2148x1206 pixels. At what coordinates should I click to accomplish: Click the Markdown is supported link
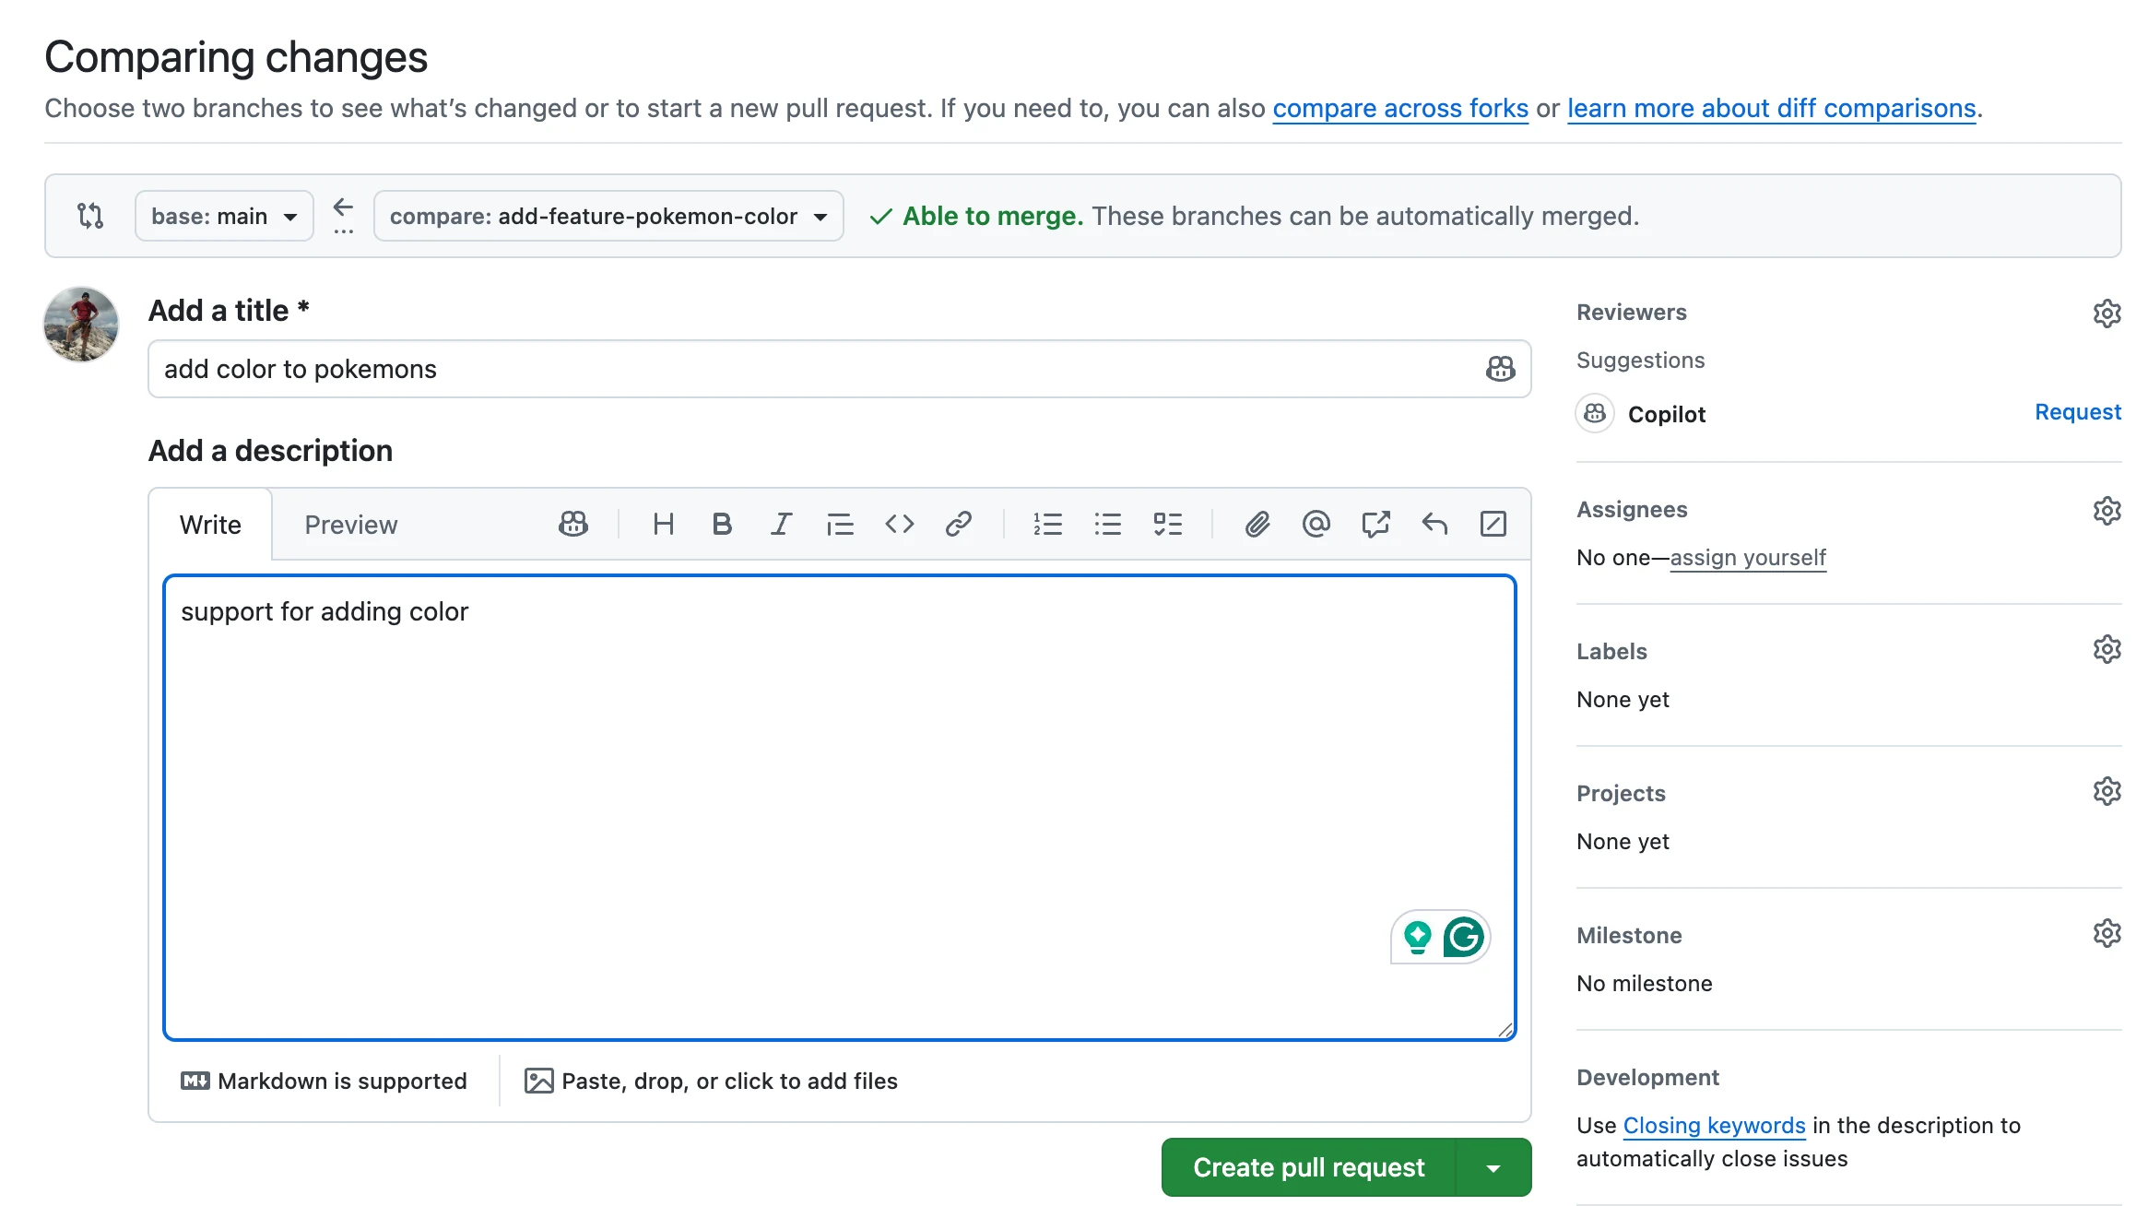(324, 1081)
